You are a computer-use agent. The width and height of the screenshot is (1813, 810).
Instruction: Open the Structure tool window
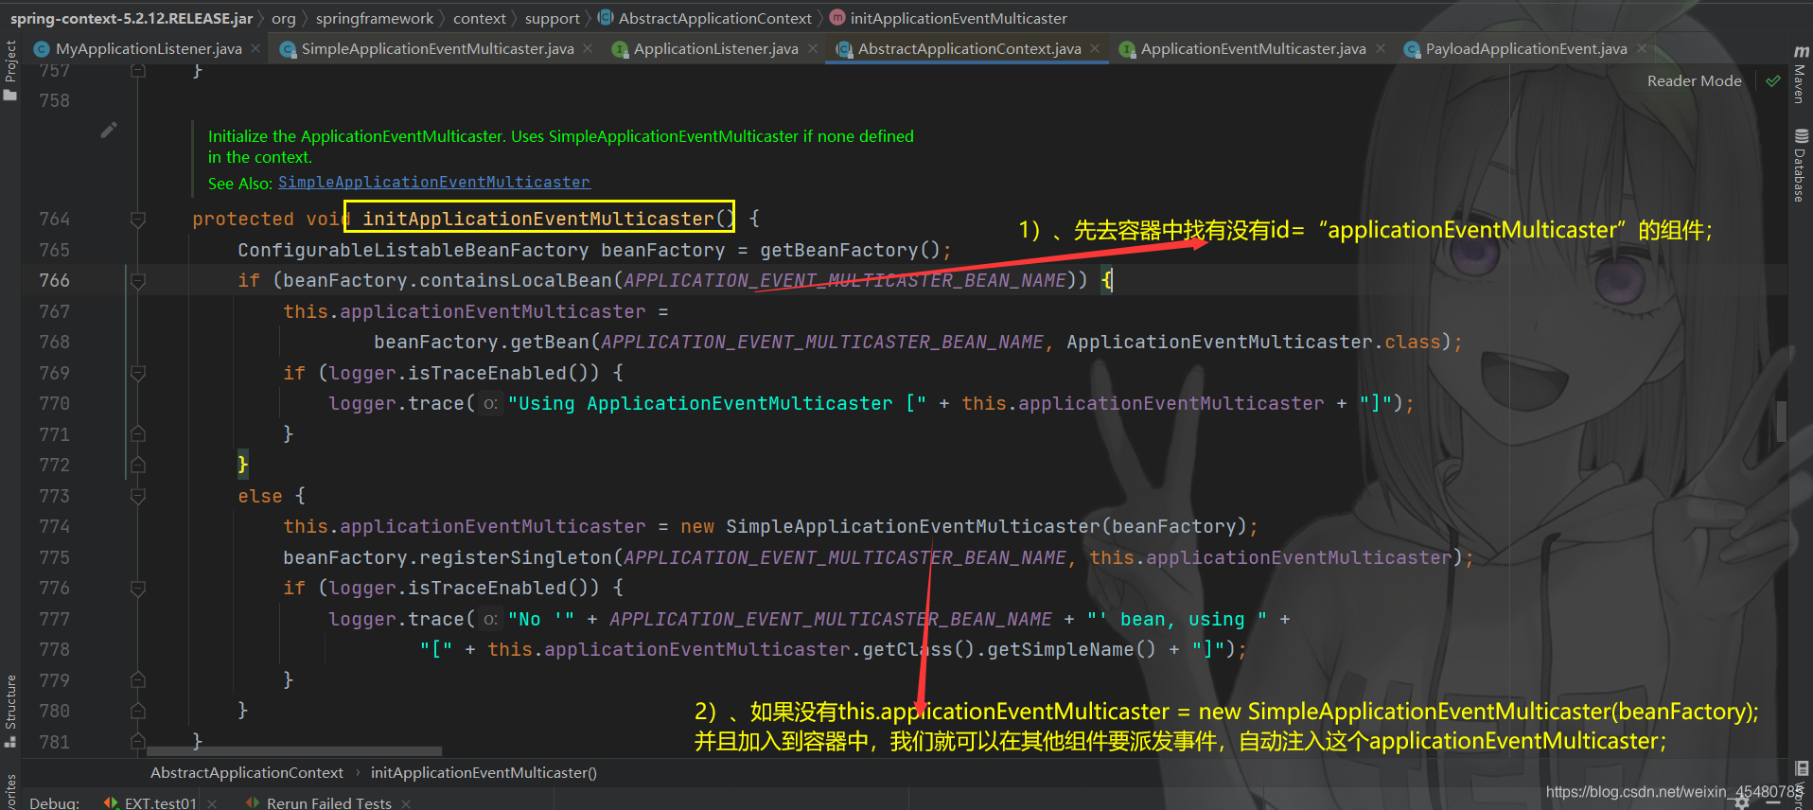pos(10,710)
